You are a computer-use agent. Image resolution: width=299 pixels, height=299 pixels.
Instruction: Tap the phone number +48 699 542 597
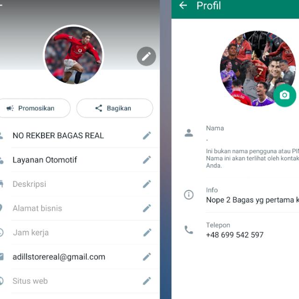pos(235,235)
